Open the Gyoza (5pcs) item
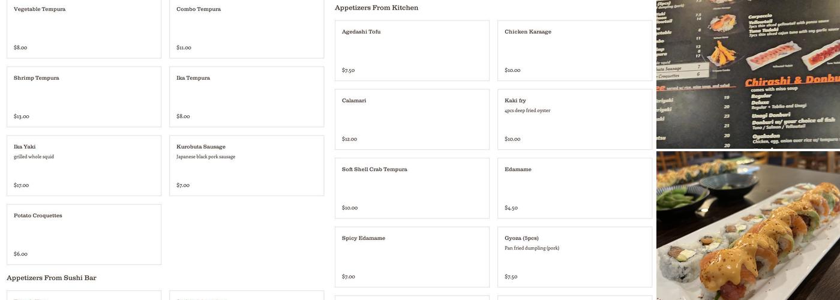Screen dimensions: 840x300 575,257
